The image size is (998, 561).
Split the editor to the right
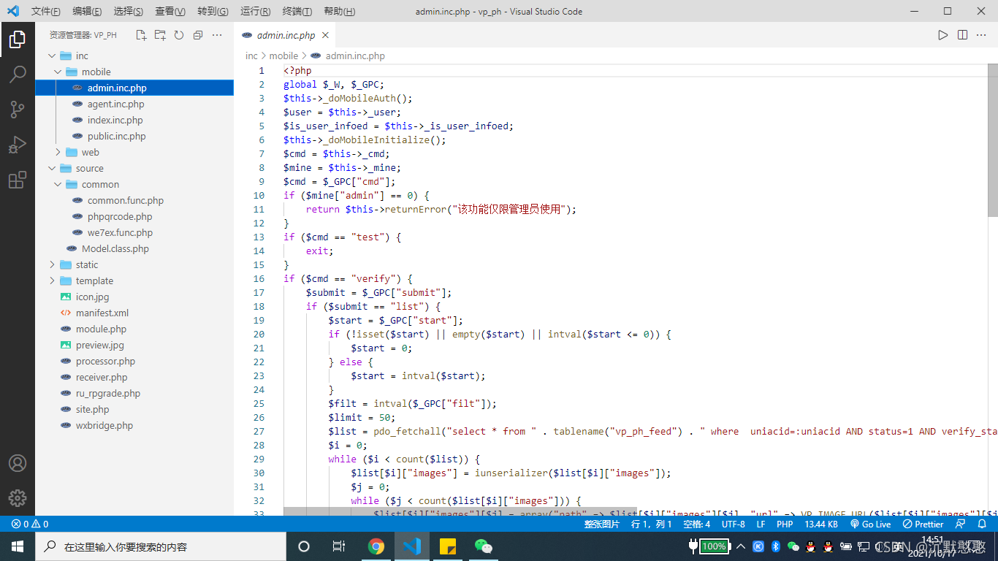[963, 35]
